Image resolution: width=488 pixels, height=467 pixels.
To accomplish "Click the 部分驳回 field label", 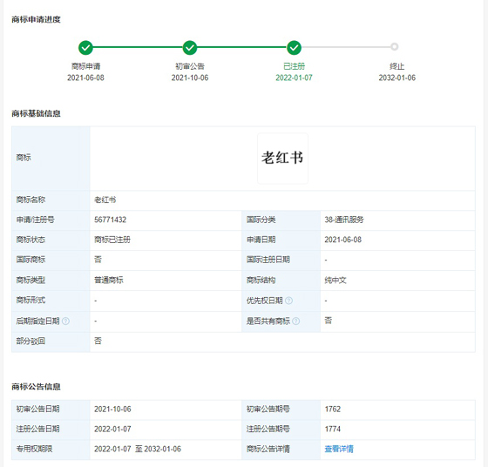I will tap(30, 341).
